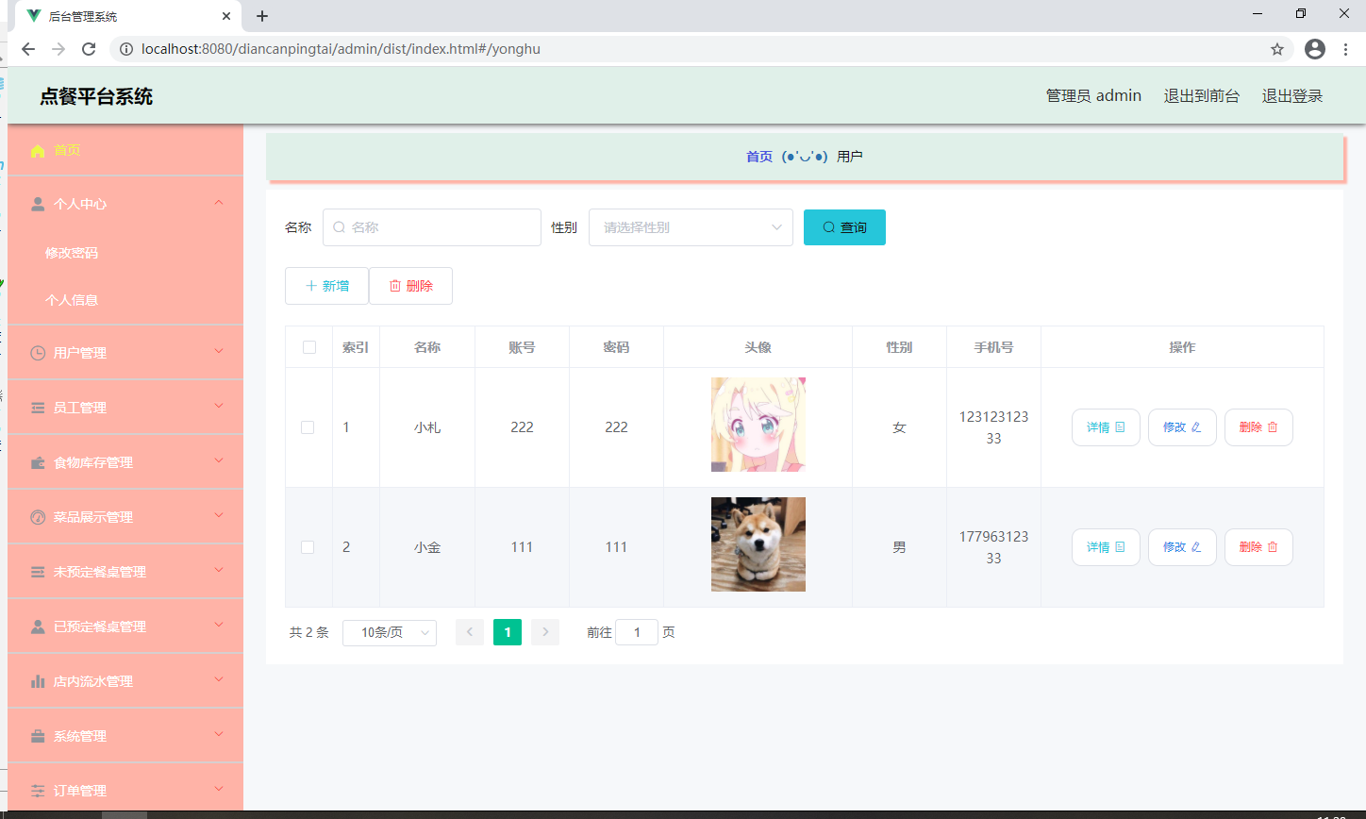The image size is (1366, 819).
Task: Open 首页 from the breadcrumb
Action: point(758,156)
